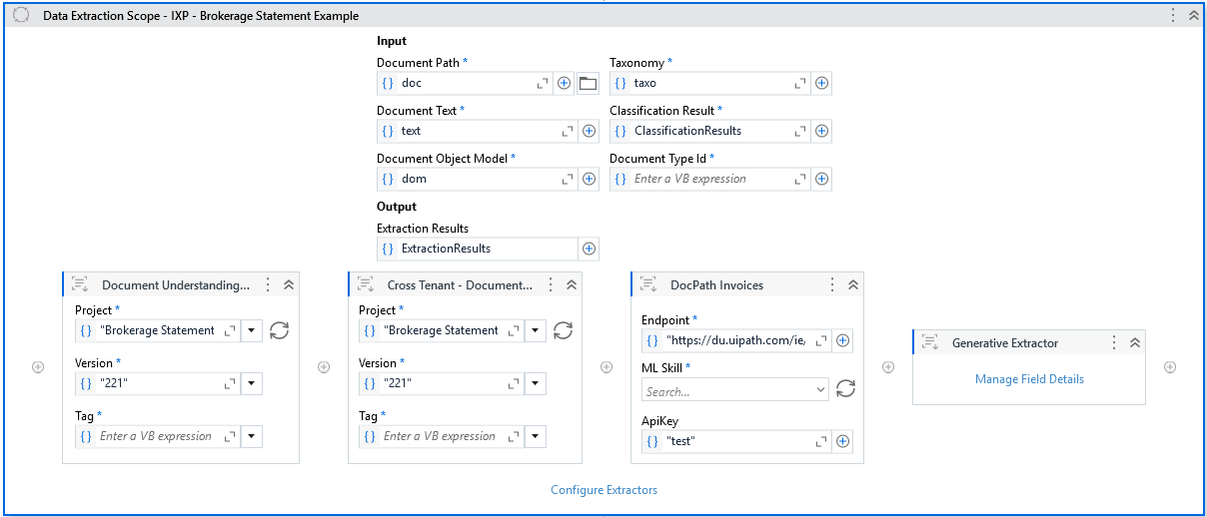
Task: Open the ML Skill search dropdown
Action: pyautogui.click(x=821, y=389)
